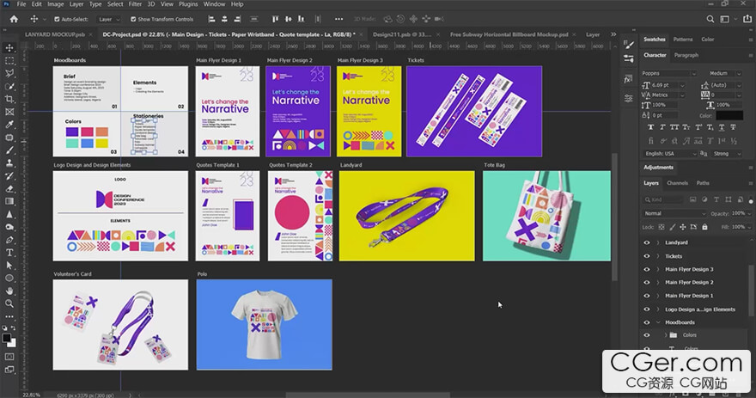This screenshot has width=756, height=398.
Task: Hide the Tickets layer group
Action: point(647,256)
